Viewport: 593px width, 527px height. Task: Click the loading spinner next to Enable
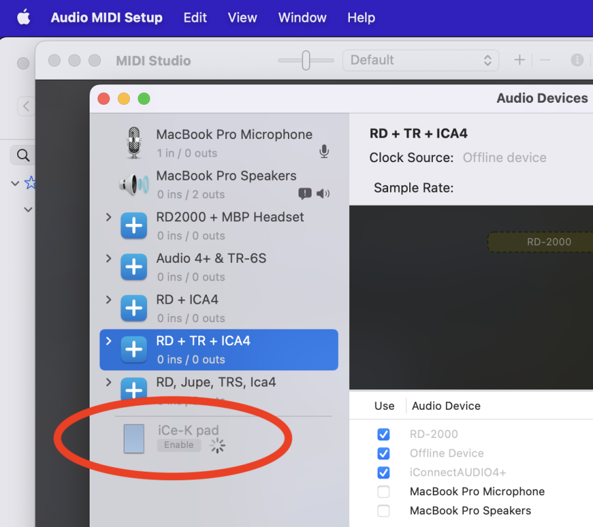(217, 445)
